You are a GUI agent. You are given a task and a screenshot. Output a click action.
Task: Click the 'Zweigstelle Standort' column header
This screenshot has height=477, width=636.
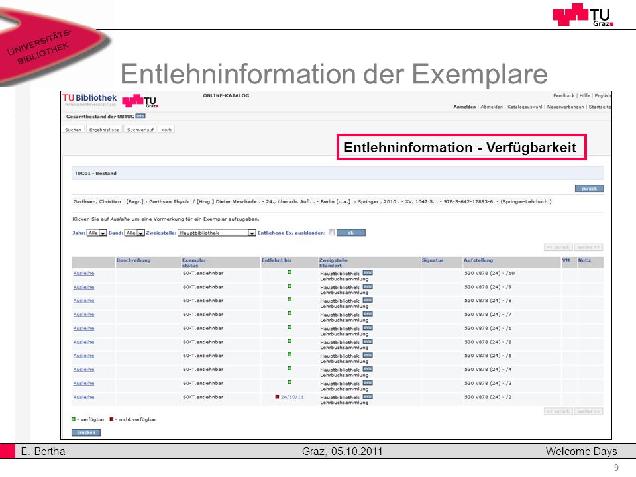point(333,263)
